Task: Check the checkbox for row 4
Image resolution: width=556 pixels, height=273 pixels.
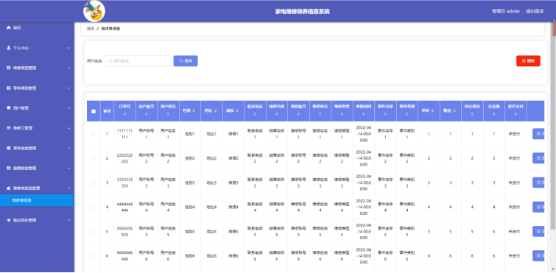Action: pos(94,207)
